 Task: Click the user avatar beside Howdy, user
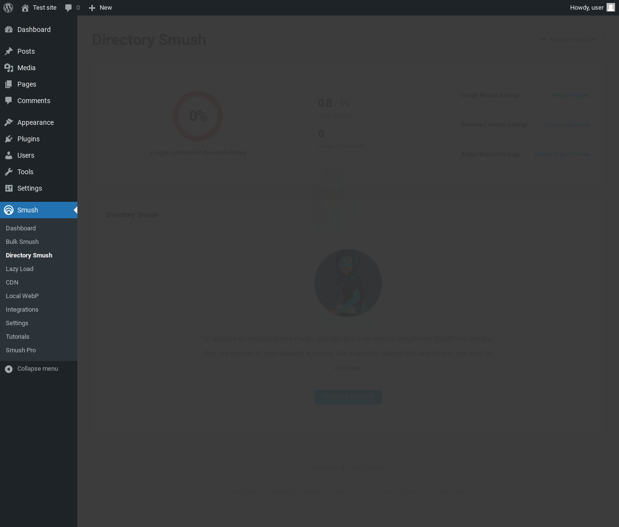(x=611, y=8)
